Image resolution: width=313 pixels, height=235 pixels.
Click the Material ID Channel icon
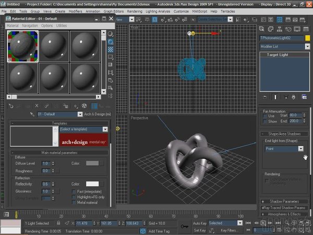click(75, 106)
